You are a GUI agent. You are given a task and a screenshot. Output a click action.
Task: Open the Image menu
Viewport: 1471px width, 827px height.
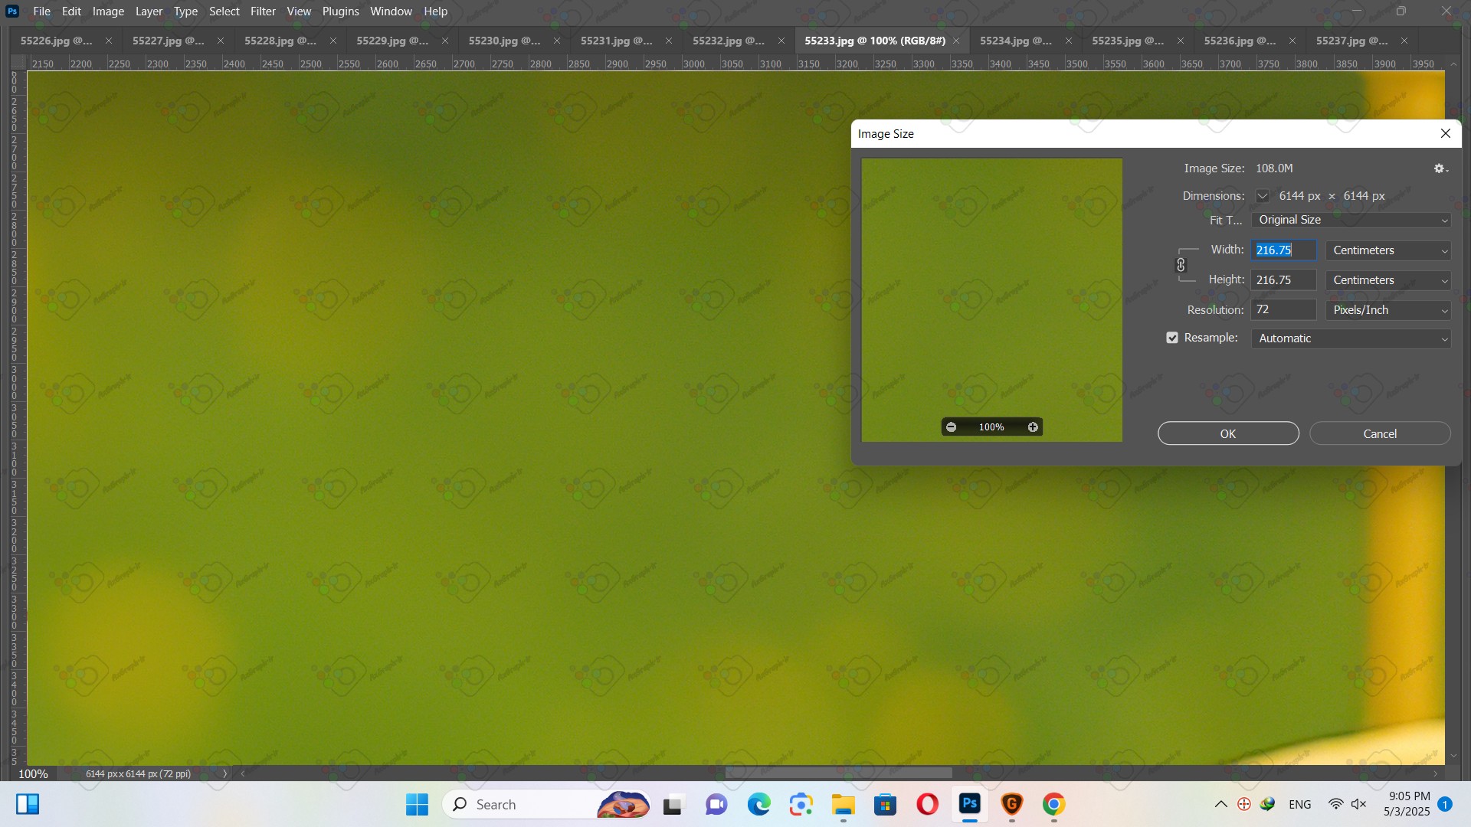(108, 11)
